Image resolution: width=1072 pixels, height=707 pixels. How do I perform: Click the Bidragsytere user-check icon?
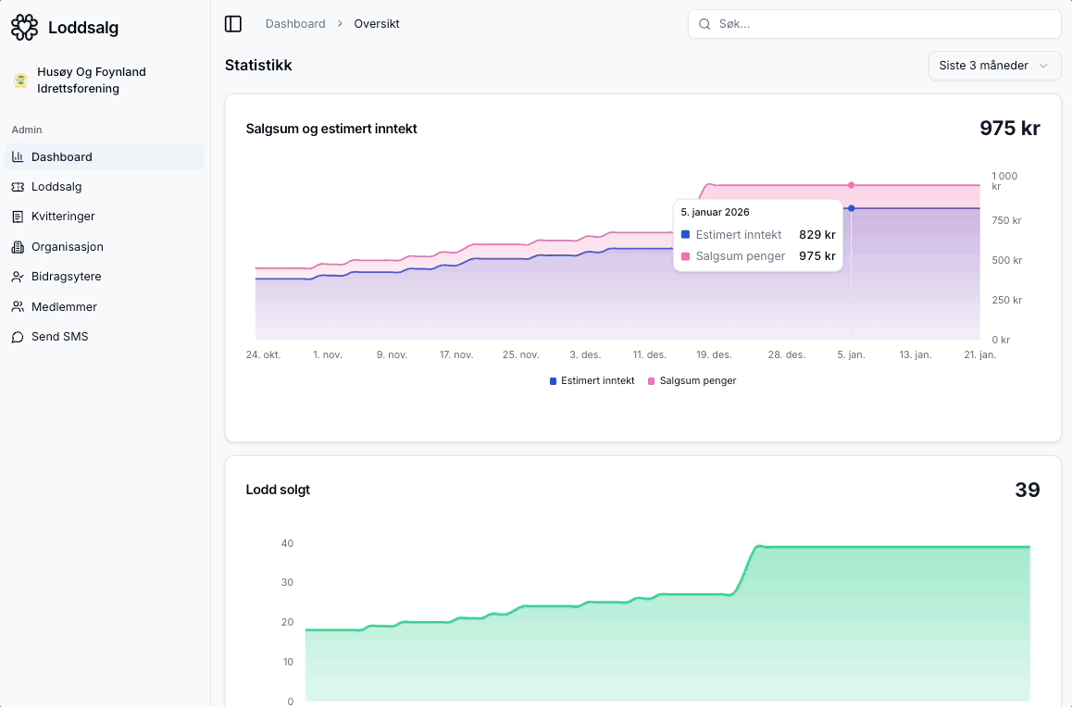(18, 277)
